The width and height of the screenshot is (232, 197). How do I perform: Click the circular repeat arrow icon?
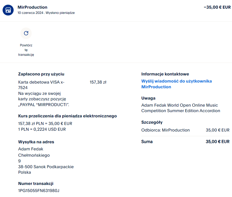pyautogui.click(x=26, y=33)
